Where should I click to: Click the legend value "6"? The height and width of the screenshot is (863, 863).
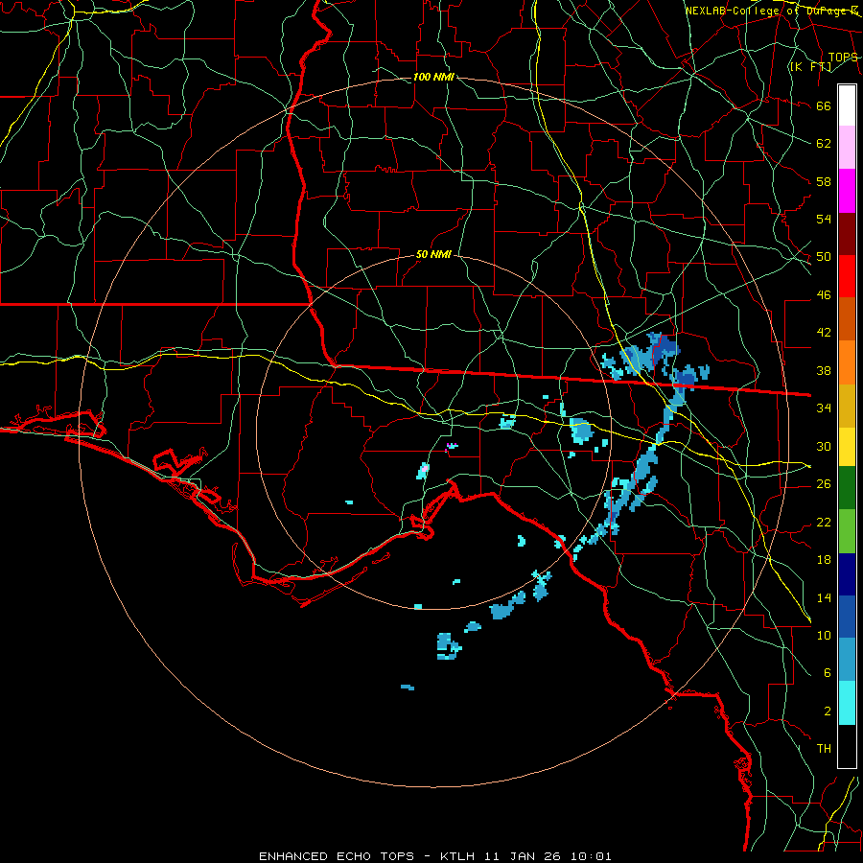828,673
